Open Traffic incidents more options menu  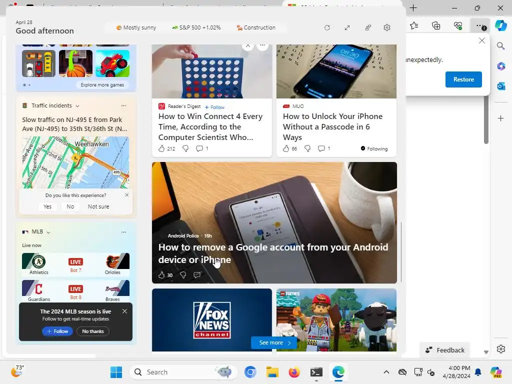[123, 106]
